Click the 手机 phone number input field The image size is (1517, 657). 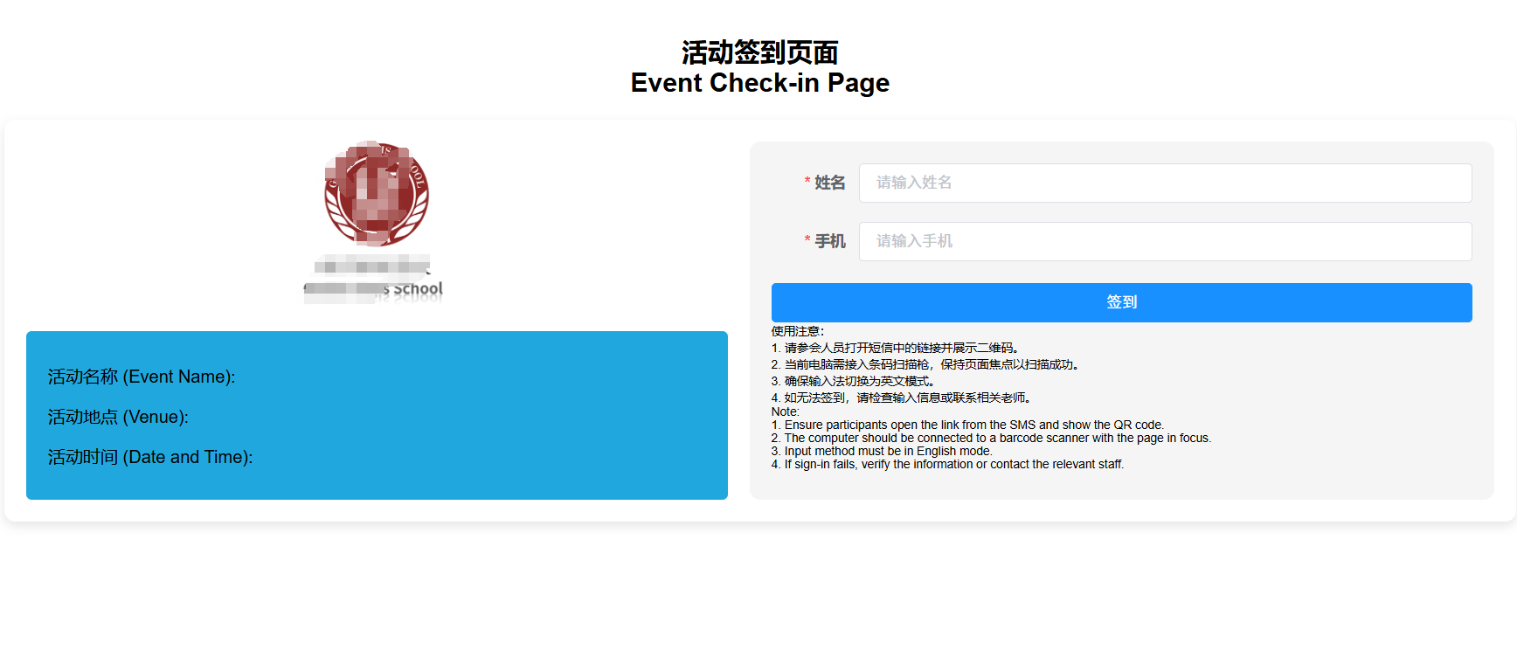click(1165, 241)
